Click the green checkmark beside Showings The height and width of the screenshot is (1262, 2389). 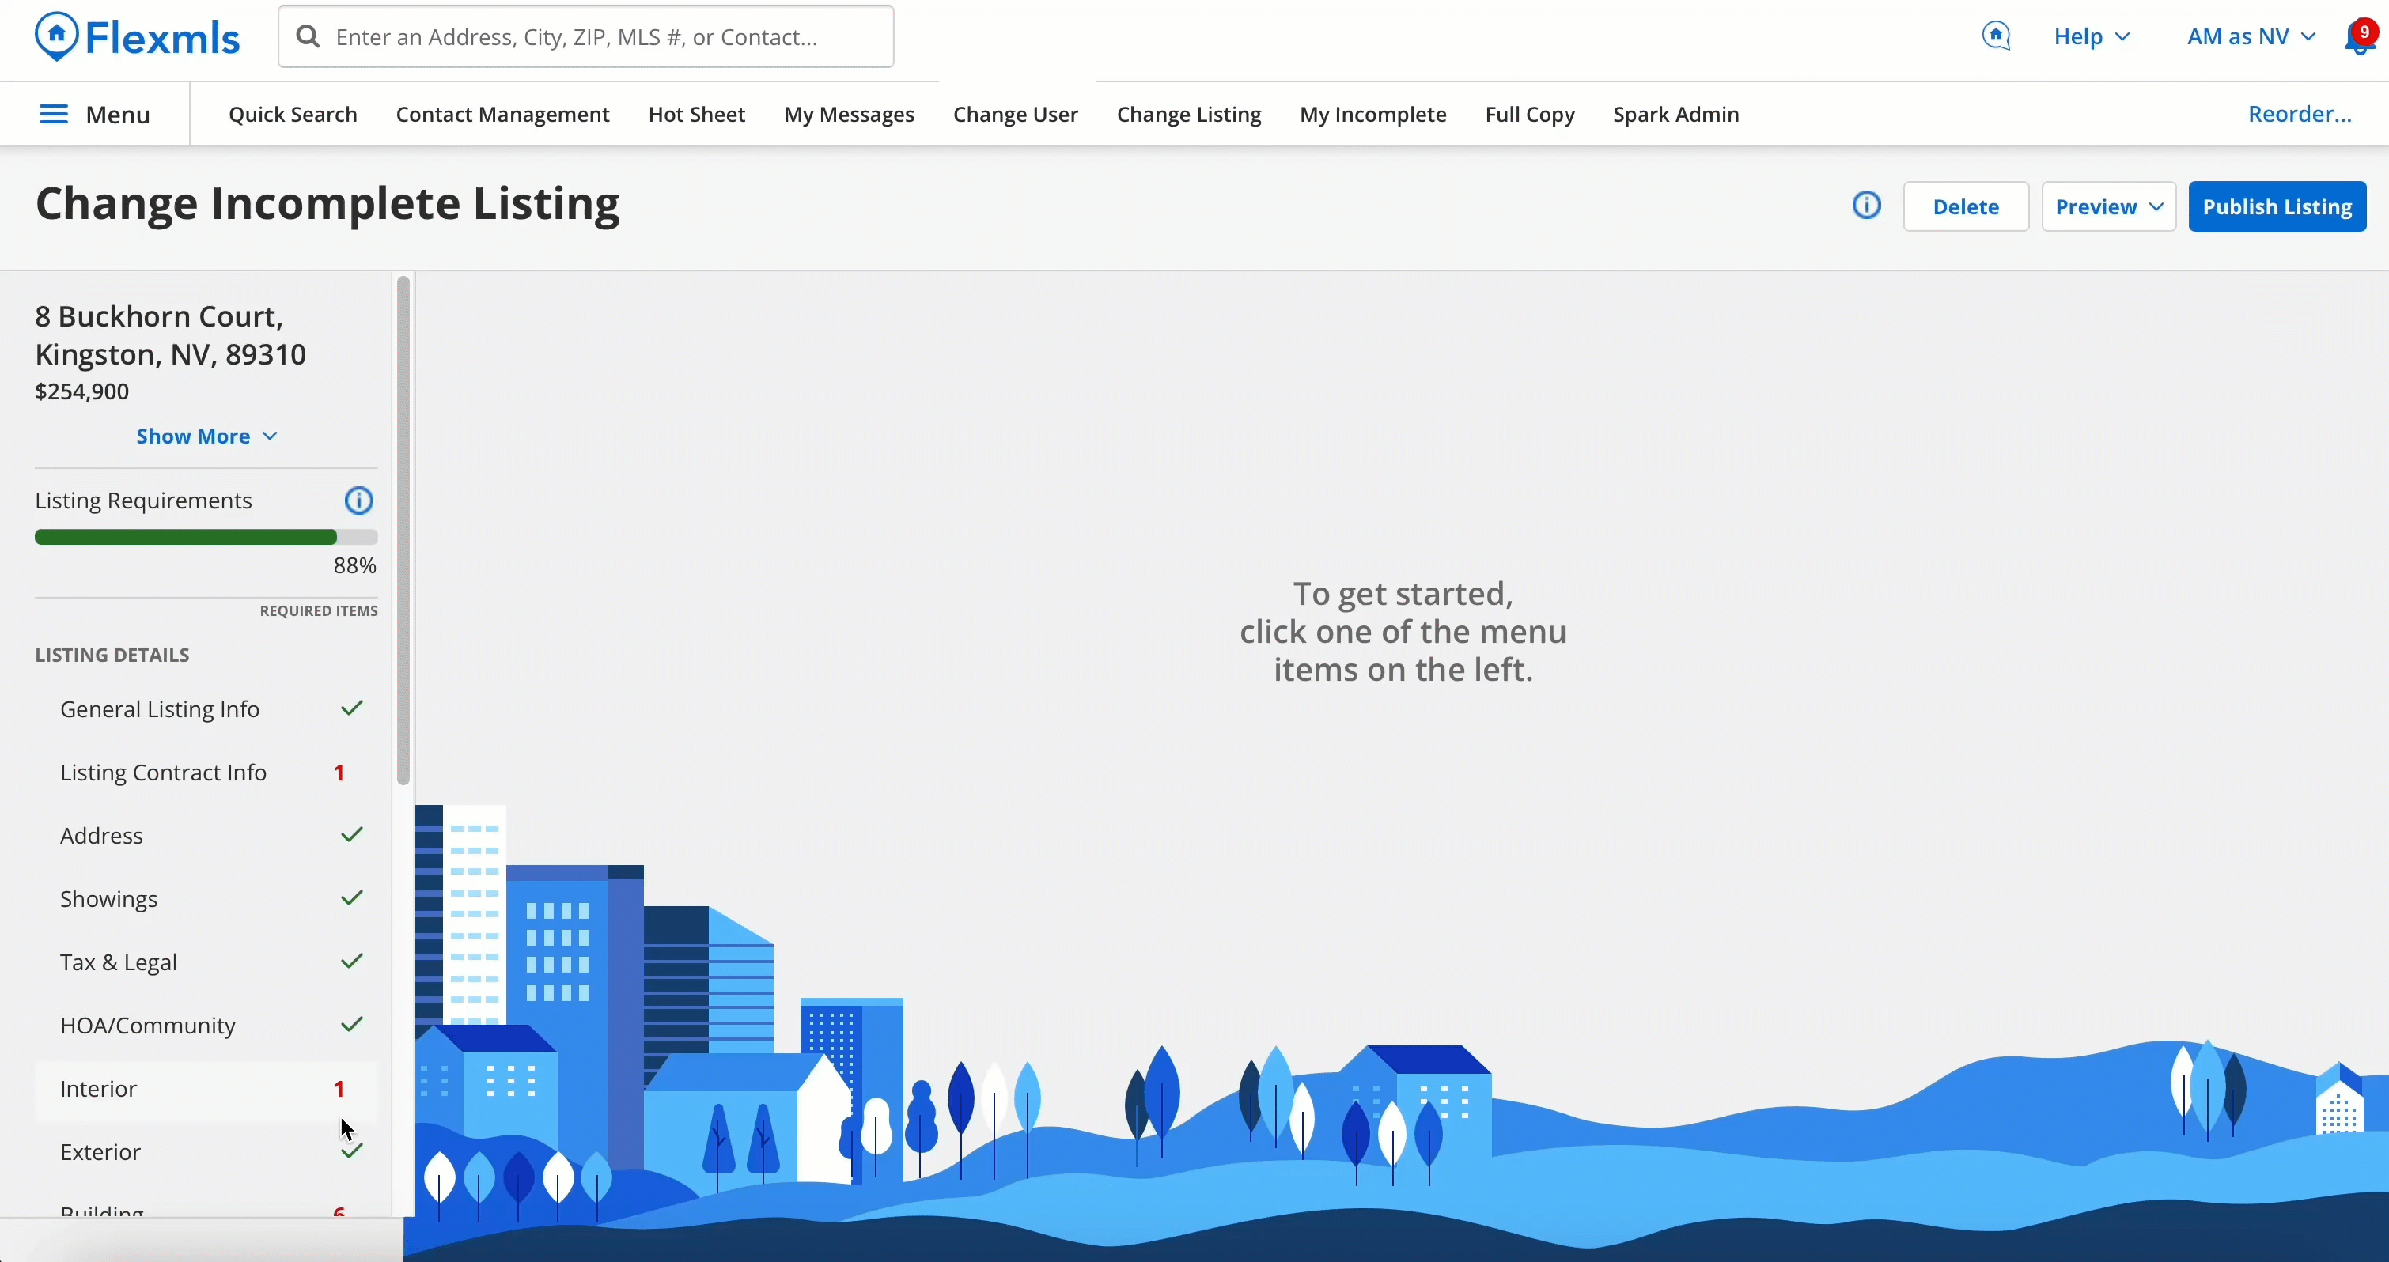351,897
